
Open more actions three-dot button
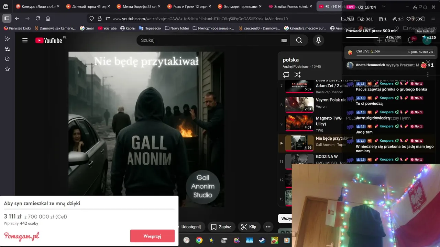click(268, 227)
